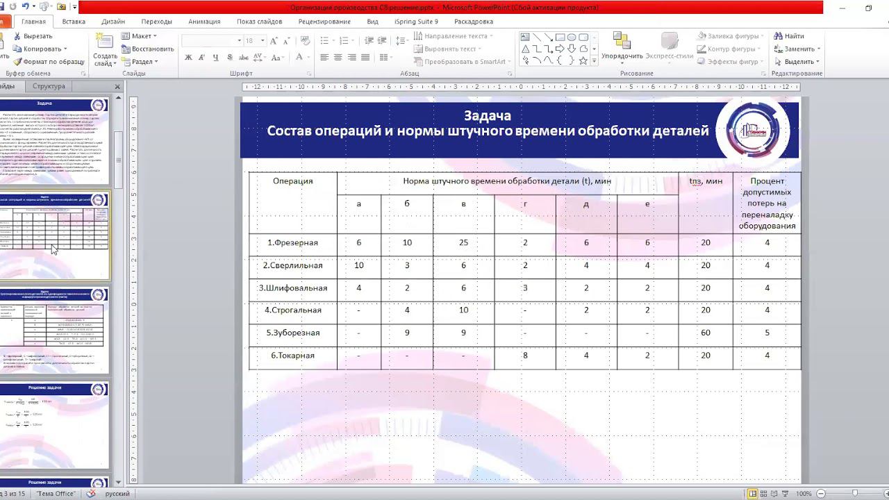Select the first slide thumbnail Задача
Screen dimensions: 889x500
pos(54,141)
